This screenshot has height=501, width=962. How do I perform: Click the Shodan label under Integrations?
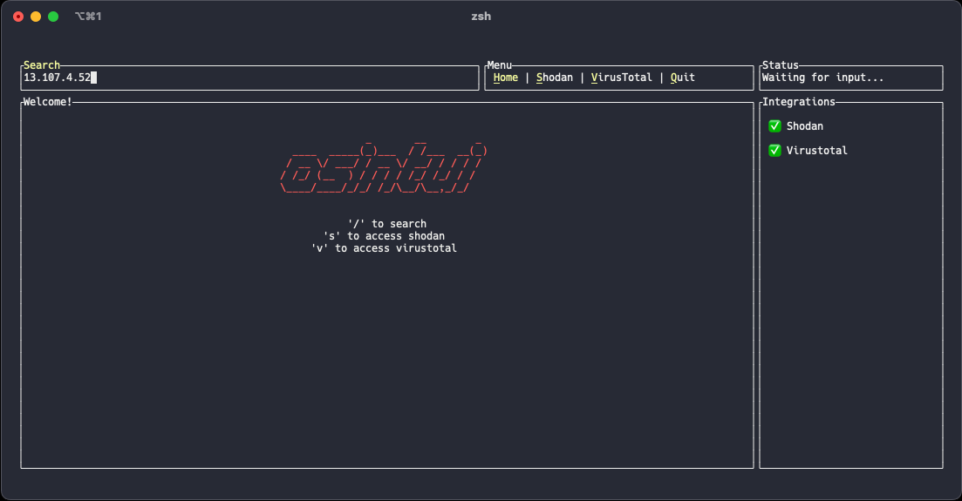pos(805,126)
